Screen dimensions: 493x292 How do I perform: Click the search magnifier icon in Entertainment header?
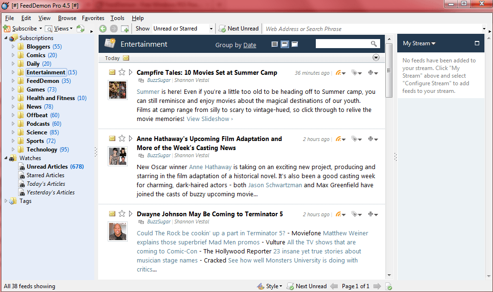(x=373, y=44)
